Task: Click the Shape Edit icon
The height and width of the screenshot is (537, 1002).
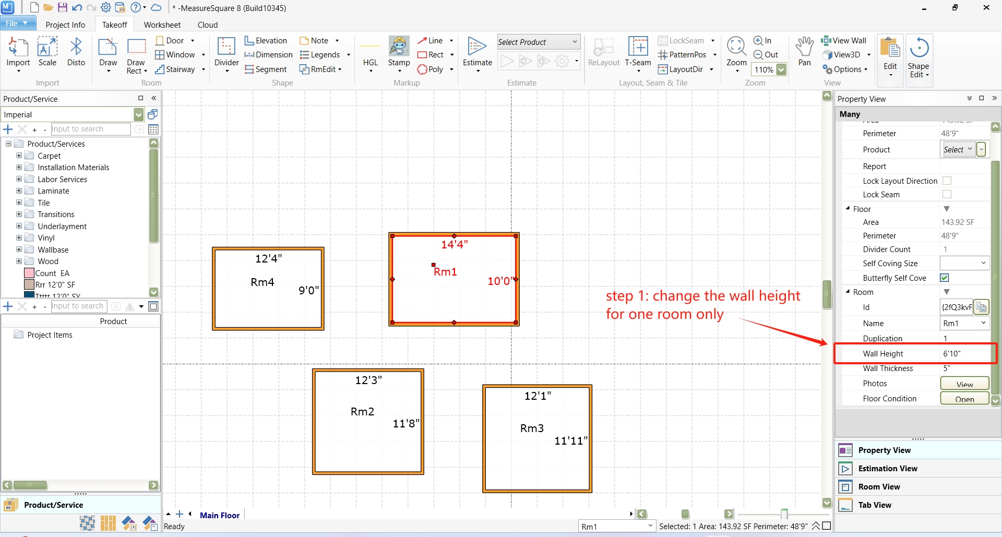Action: pos(918,57)
